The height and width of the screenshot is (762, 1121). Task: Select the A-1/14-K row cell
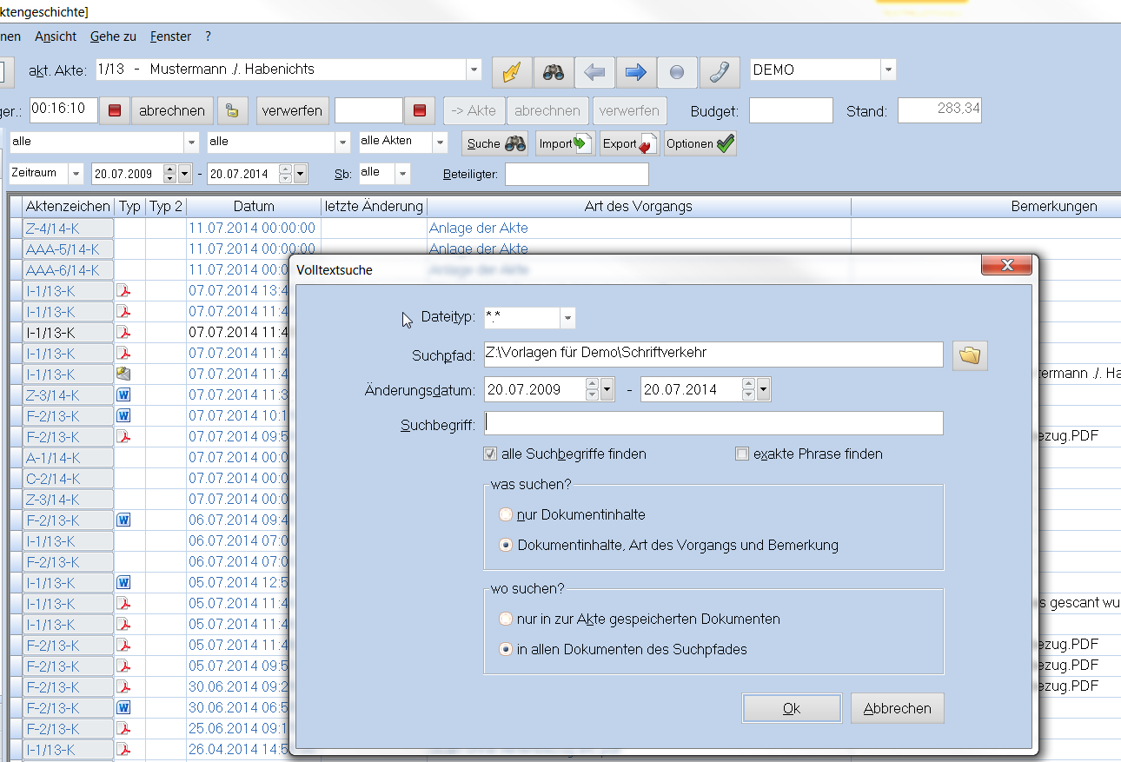point(68,457)
